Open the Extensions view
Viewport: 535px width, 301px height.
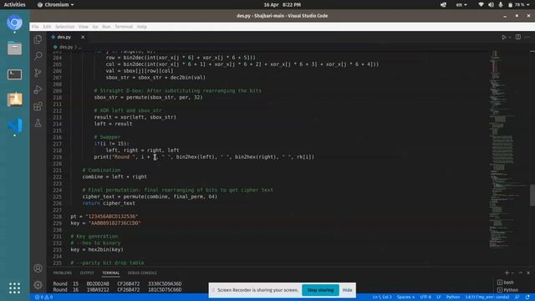(x=38, y=106)
